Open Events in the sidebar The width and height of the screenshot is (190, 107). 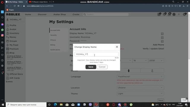coord(9,82)
